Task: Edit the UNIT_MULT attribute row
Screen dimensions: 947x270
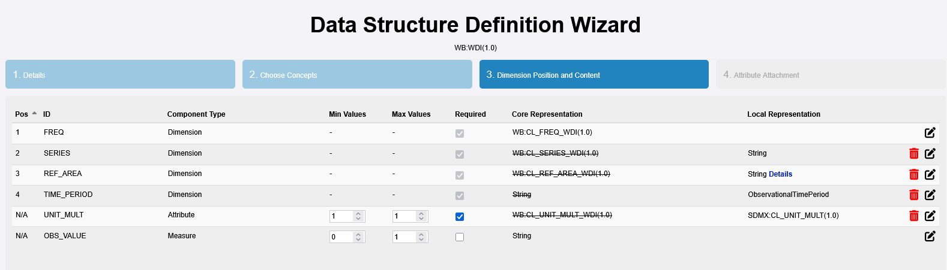Action: tap(930, 216)
